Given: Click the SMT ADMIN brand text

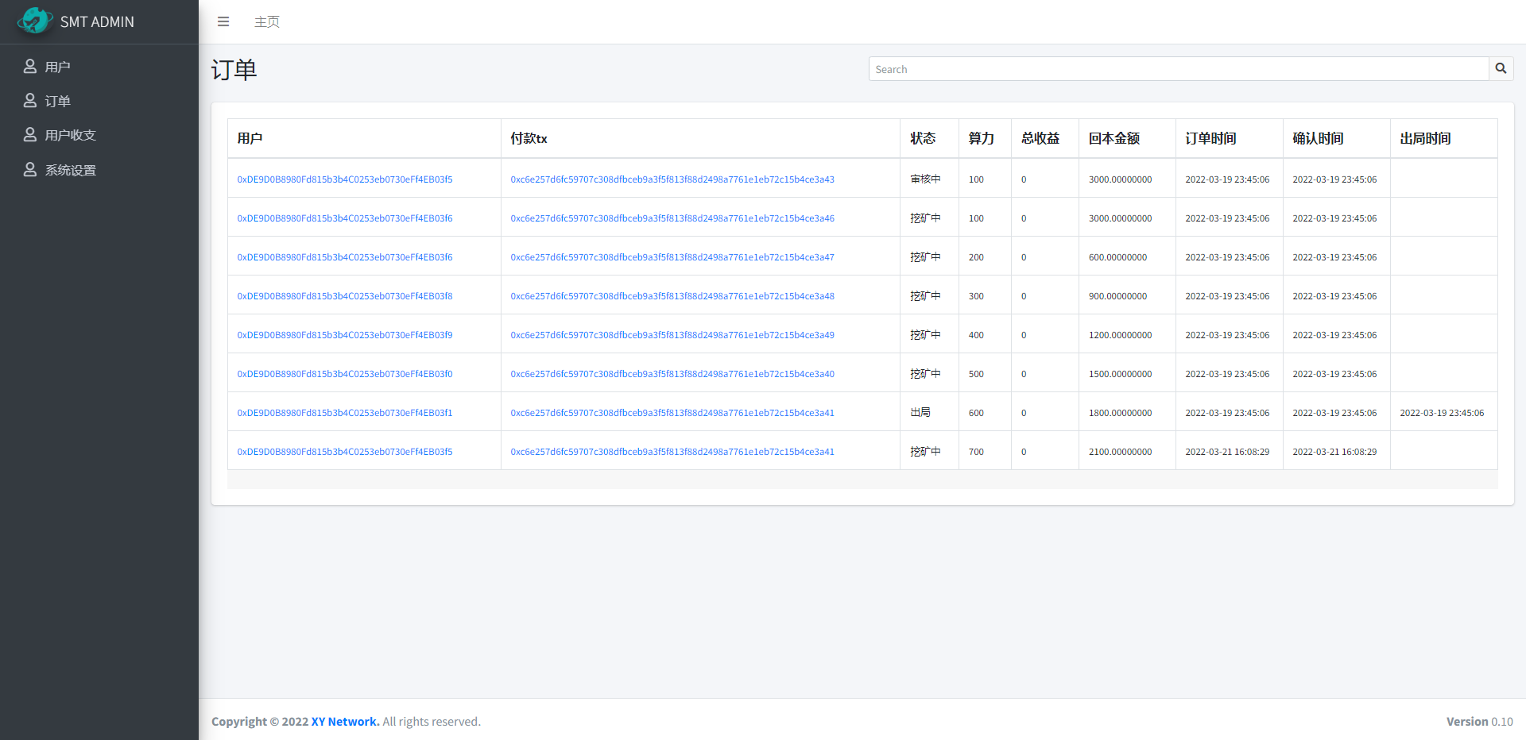Looking at the screenshot, I should click(97, 21).
